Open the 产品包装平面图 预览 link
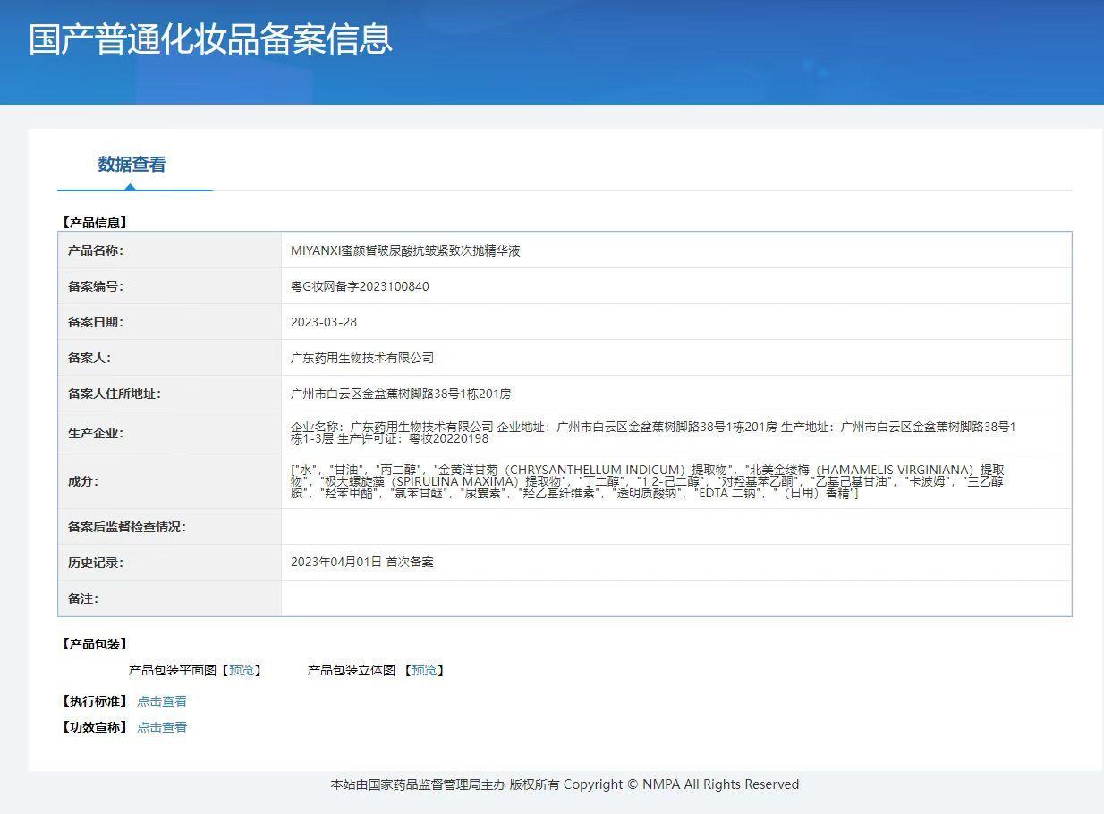 242,670
